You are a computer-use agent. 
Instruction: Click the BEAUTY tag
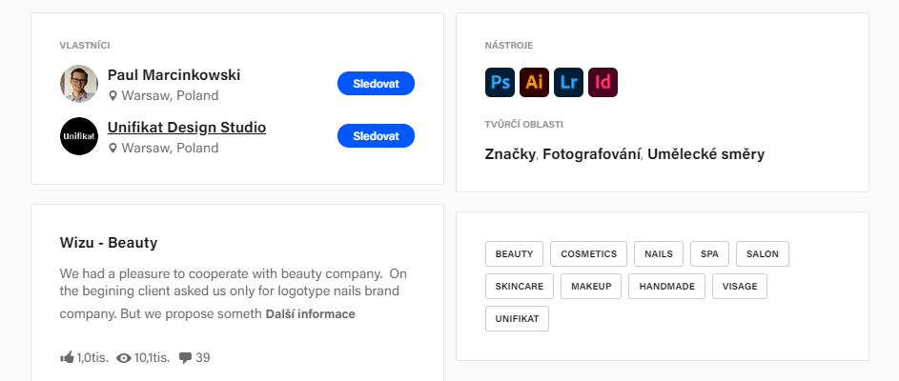[514, 253]
